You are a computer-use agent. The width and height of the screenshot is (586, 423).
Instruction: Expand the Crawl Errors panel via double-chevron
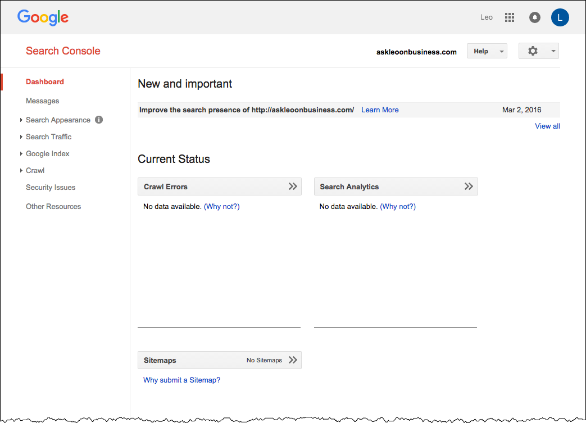point(293,186)
